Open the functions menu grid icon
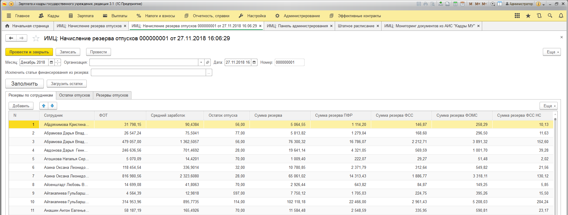The image size is (568, 215). point(517,16)
